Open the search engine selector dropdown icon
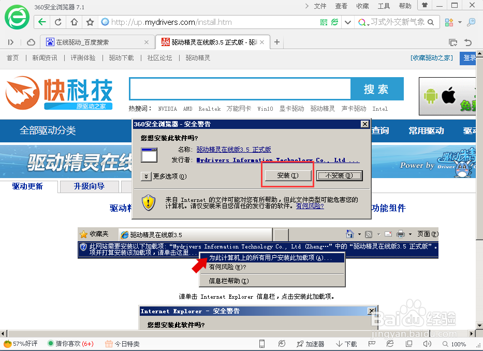 (363, 22)
